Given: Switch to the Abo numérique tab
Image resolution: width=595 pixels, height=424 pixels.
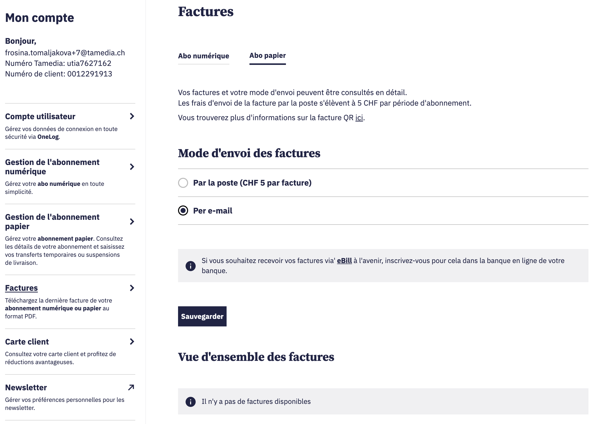Looking at the screenshot, I should point(203,56).
